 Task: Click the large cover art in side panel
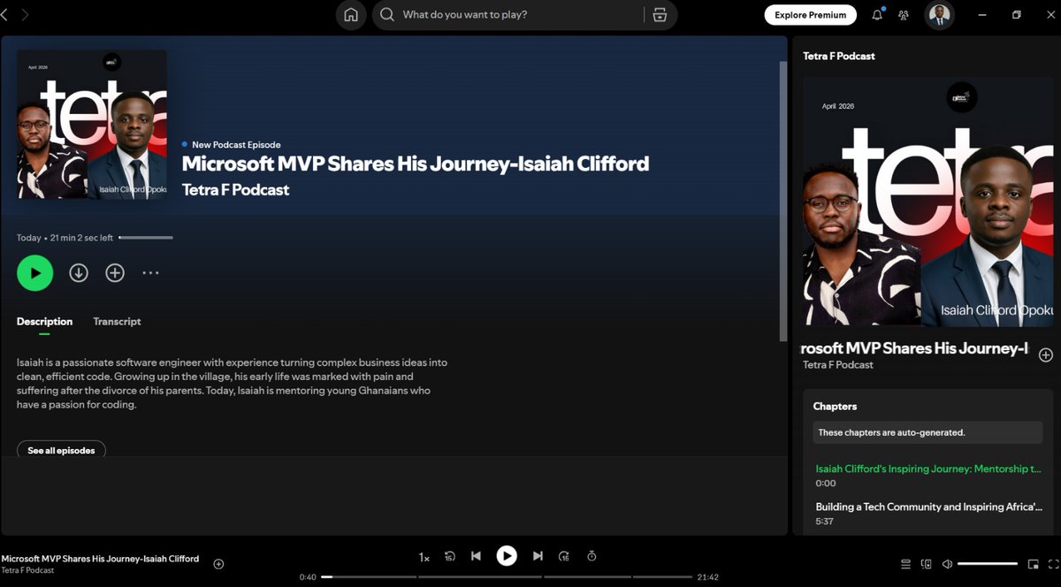pos(928,202)
